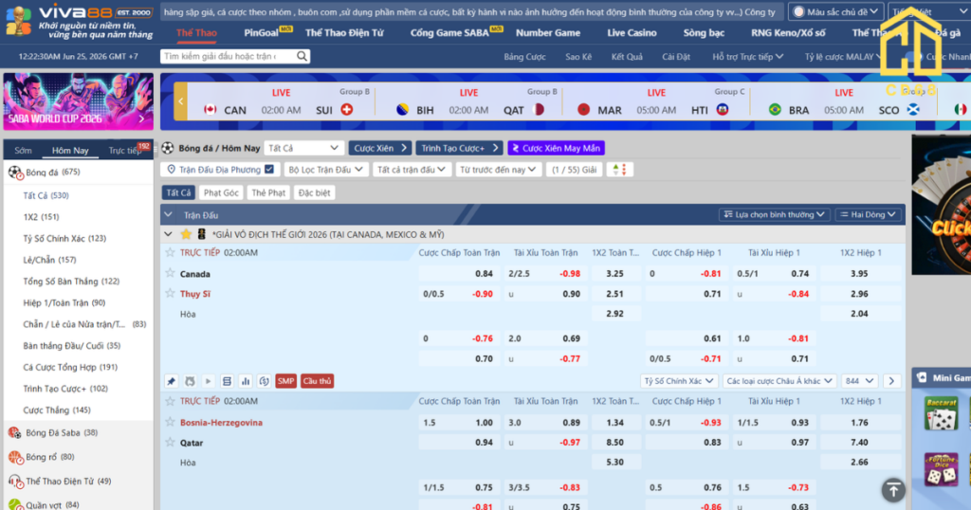Click the left arrow of live match carousel
This screenshot has width=971, height=510.
180,100
